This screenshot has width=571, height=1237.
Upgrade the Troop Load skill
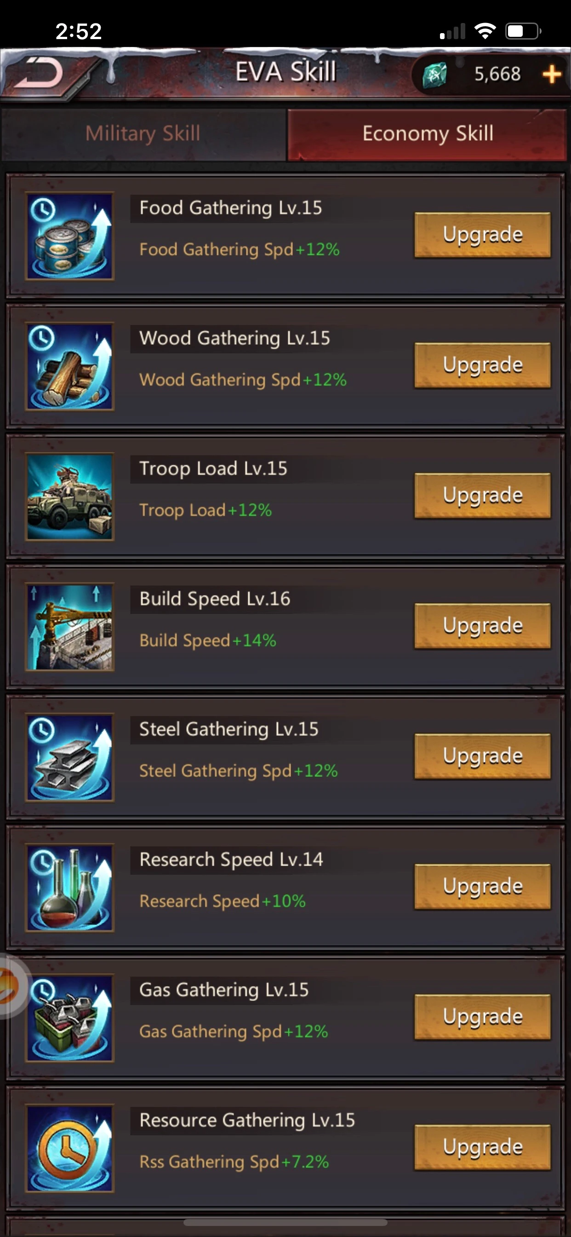click(x=483, y=496)
